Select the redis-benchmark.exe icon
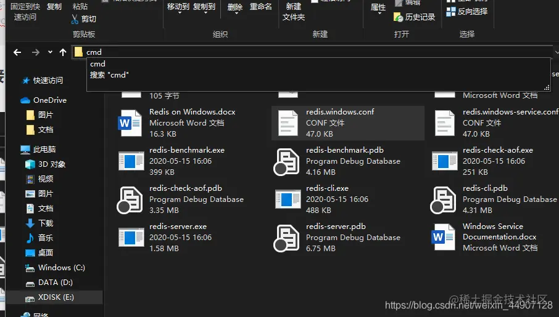This screenshot has height=317, width=559. (x=131, y=161)
